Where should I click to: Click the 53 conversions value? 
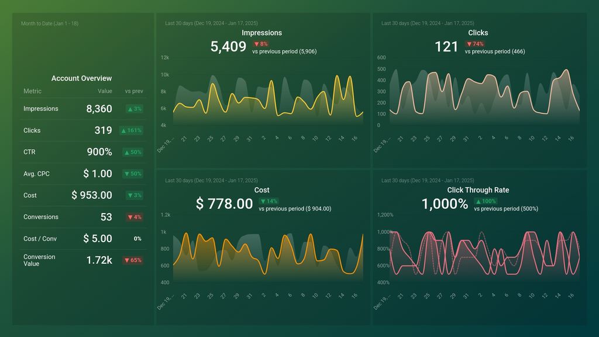tap(106, 217)
